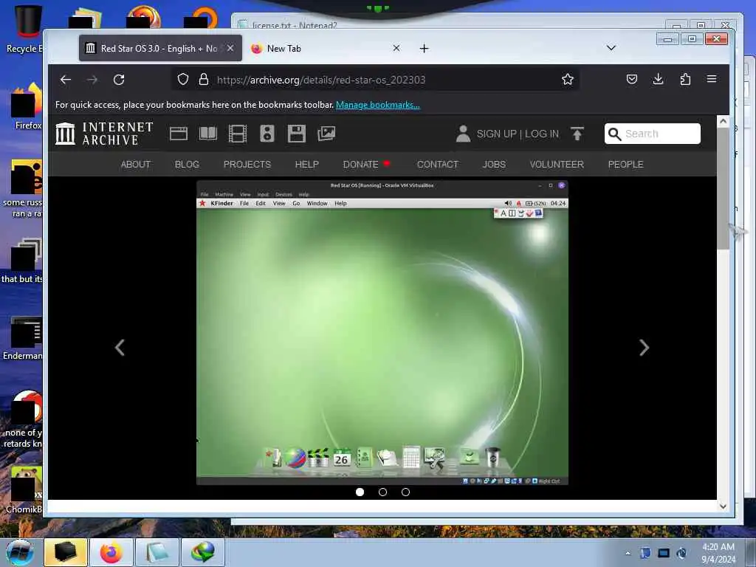The width and height of the screenshot is (756, 567).
Task: Click Manage bookmarks link
Action: click(x=377, y=105)
